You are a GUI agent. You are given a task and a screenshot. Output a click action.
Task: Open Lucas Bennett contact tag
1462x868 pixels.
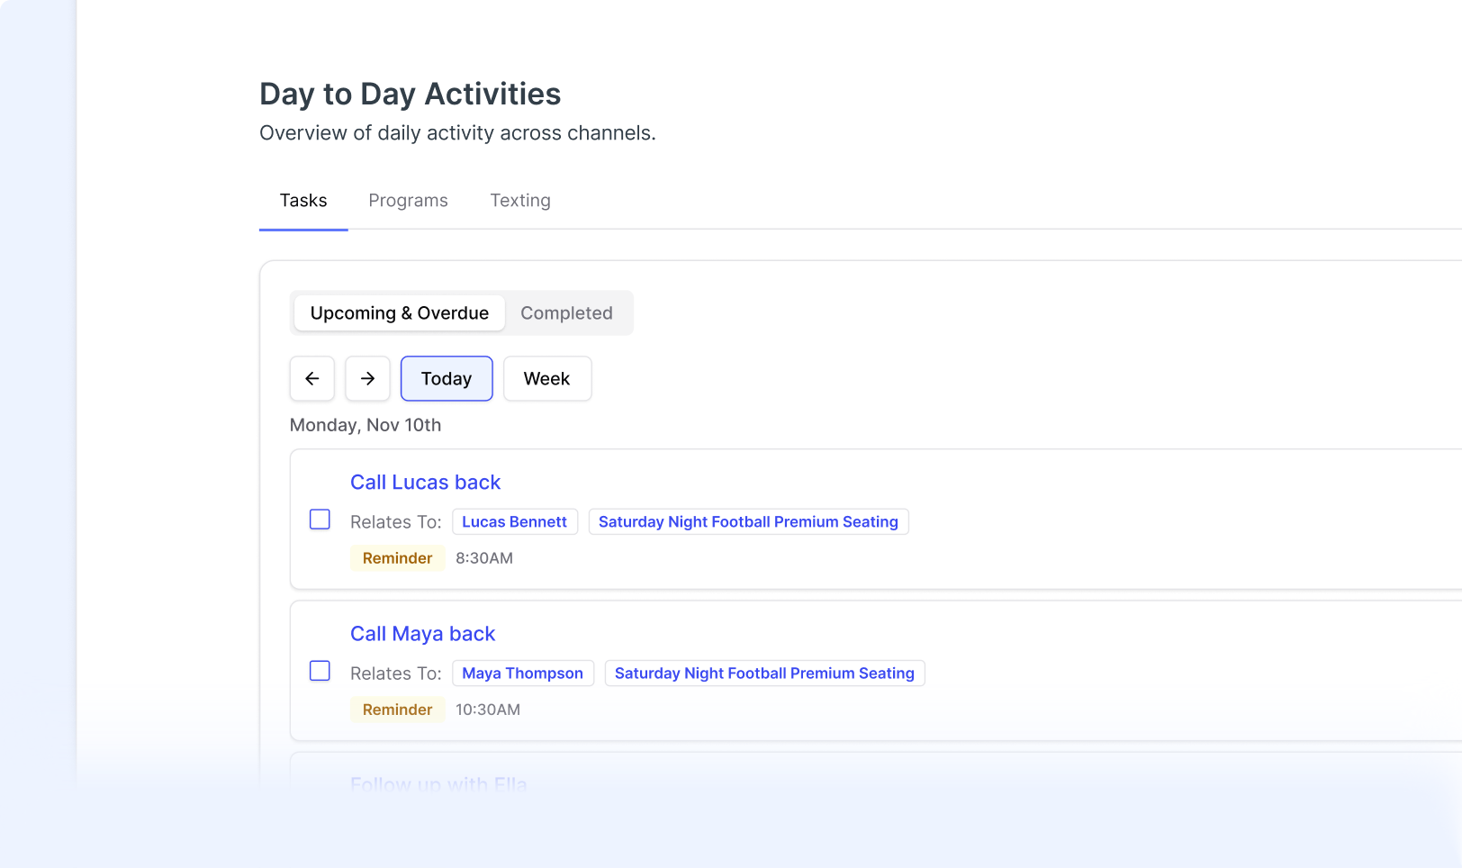515,521
